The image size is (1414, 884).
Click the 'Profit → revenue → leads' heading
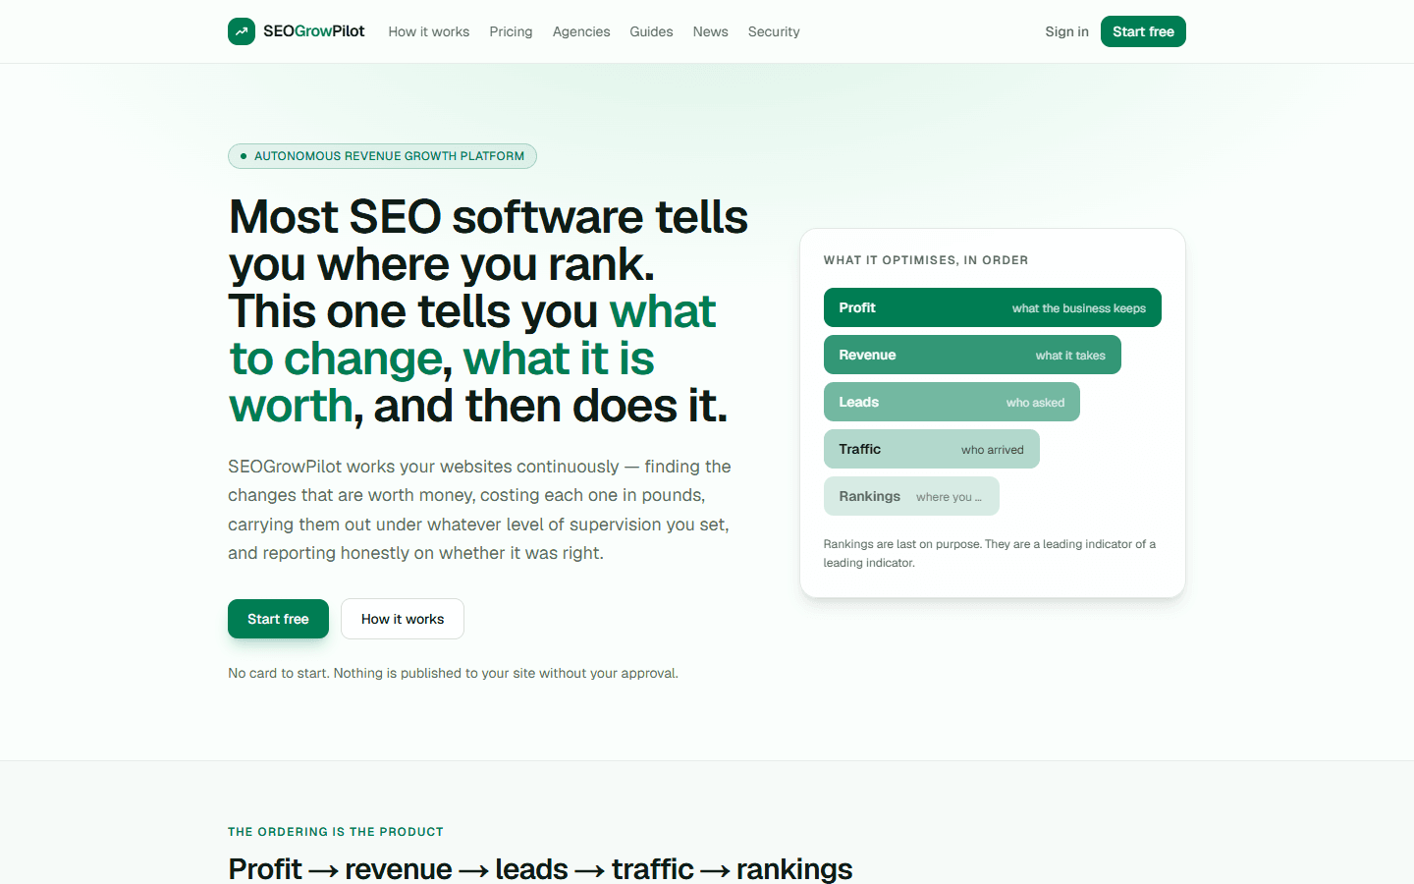[x=540, y=868]
